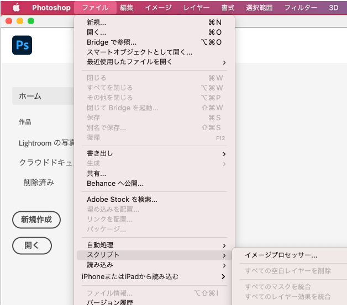Open Lightroom の写真 sidebar item

coord(46,143)
